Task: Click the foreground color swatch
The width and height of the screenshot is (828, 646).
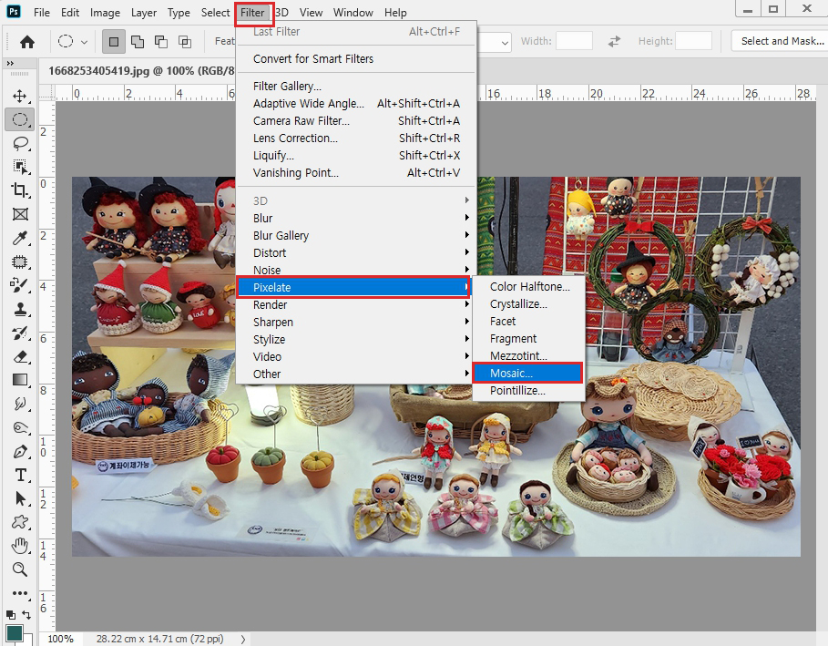Action: click(15, 633)
